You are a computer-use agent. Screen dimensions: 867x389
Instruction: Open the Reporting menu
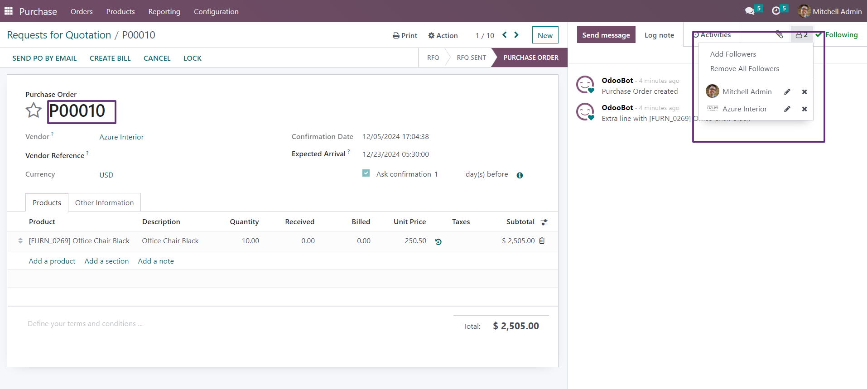[x=164, y=11]
